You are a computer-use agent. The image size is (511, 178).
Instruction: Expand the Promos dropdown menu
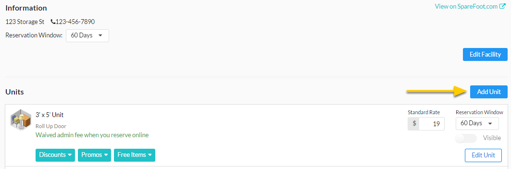coord(95,155)
